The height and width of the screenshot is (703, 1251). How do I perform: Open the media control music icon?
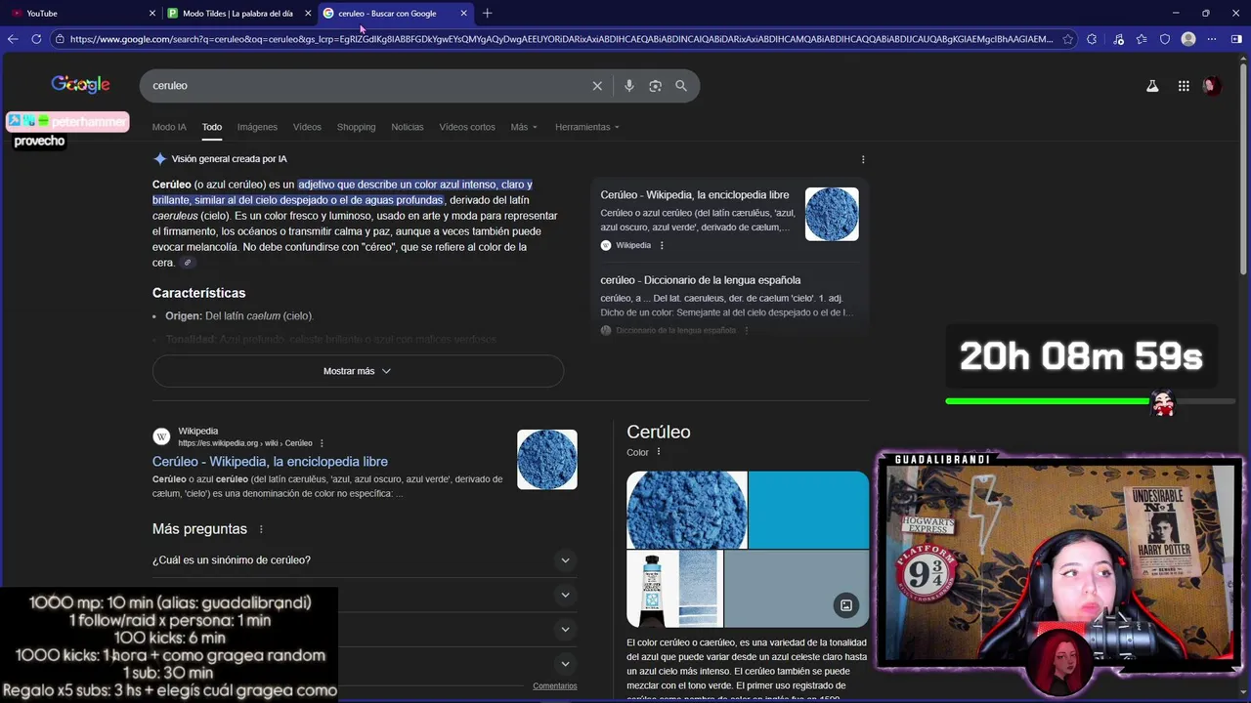[1116, 39]
